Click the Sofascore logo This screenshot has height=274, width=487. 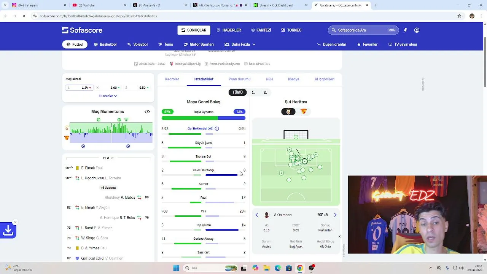point(82,30)
